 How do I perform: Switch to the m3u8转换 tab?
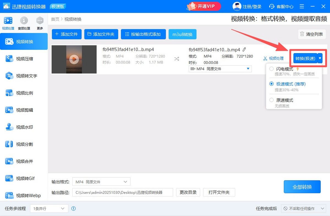pos(182,34)
